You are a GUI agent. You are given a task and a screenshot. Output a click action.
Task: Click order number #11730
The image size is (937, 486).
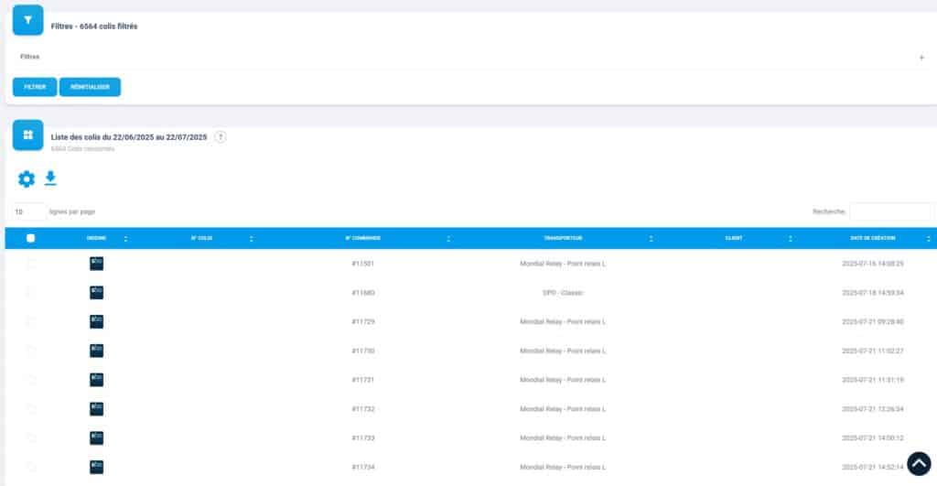pyautogui.click(x=362, y=351)
